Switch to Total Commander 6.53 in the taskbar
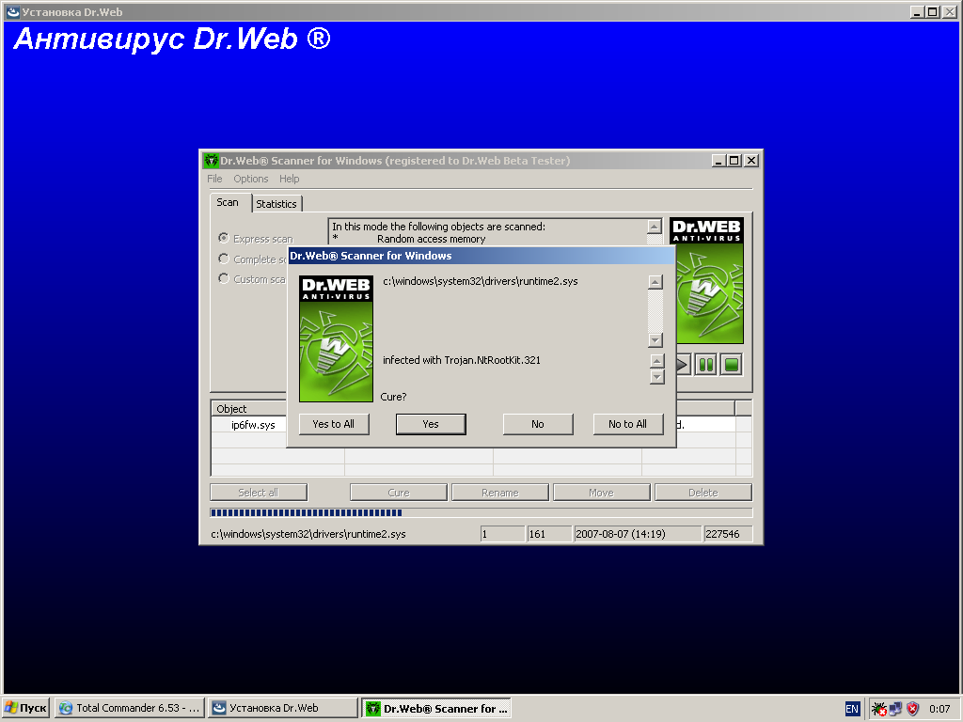963x722 pixels. (129, 708)
